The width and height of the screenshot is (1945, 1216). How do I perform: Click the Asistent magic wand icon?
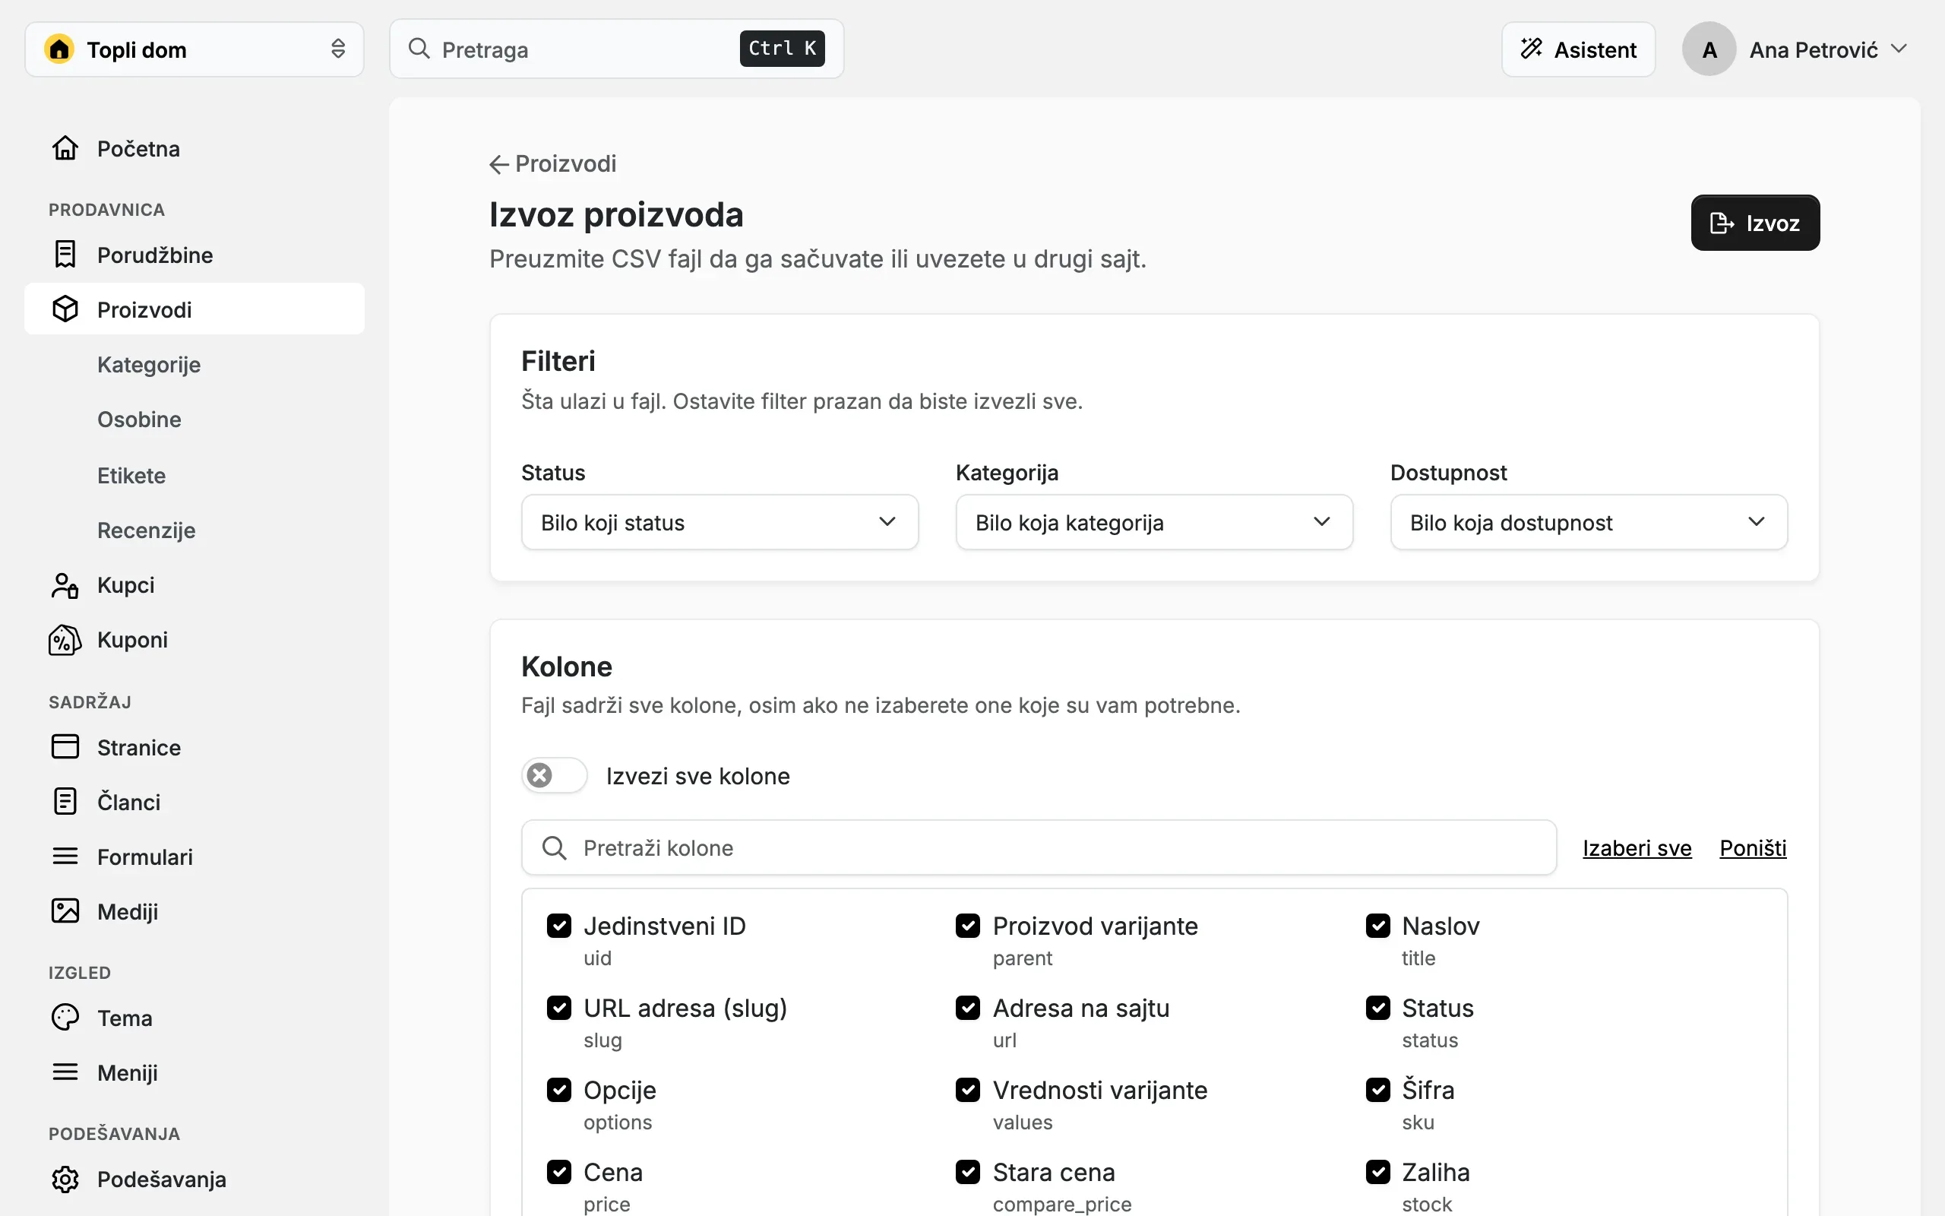(1531, 49)
